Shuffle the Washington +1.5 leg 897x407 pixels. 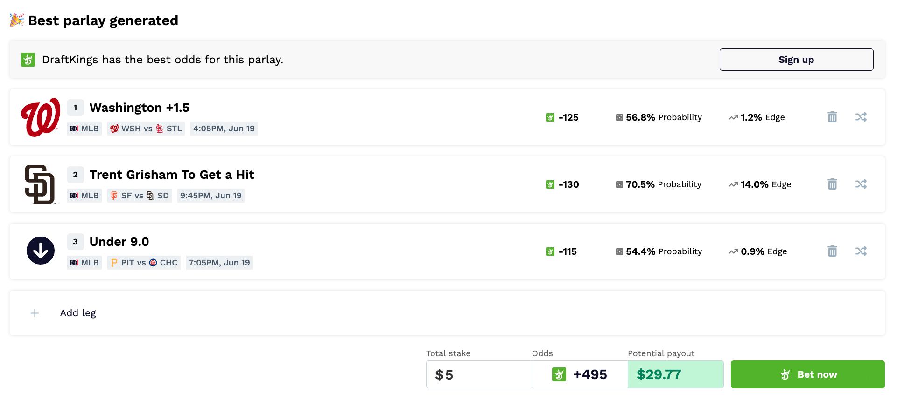click(x=861, y=117)
